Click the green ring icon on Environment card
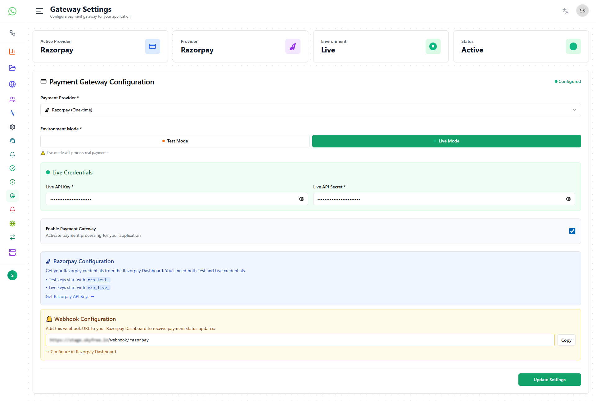The height and width of the screenshot is (401, 596). click(x=433, y=46)
